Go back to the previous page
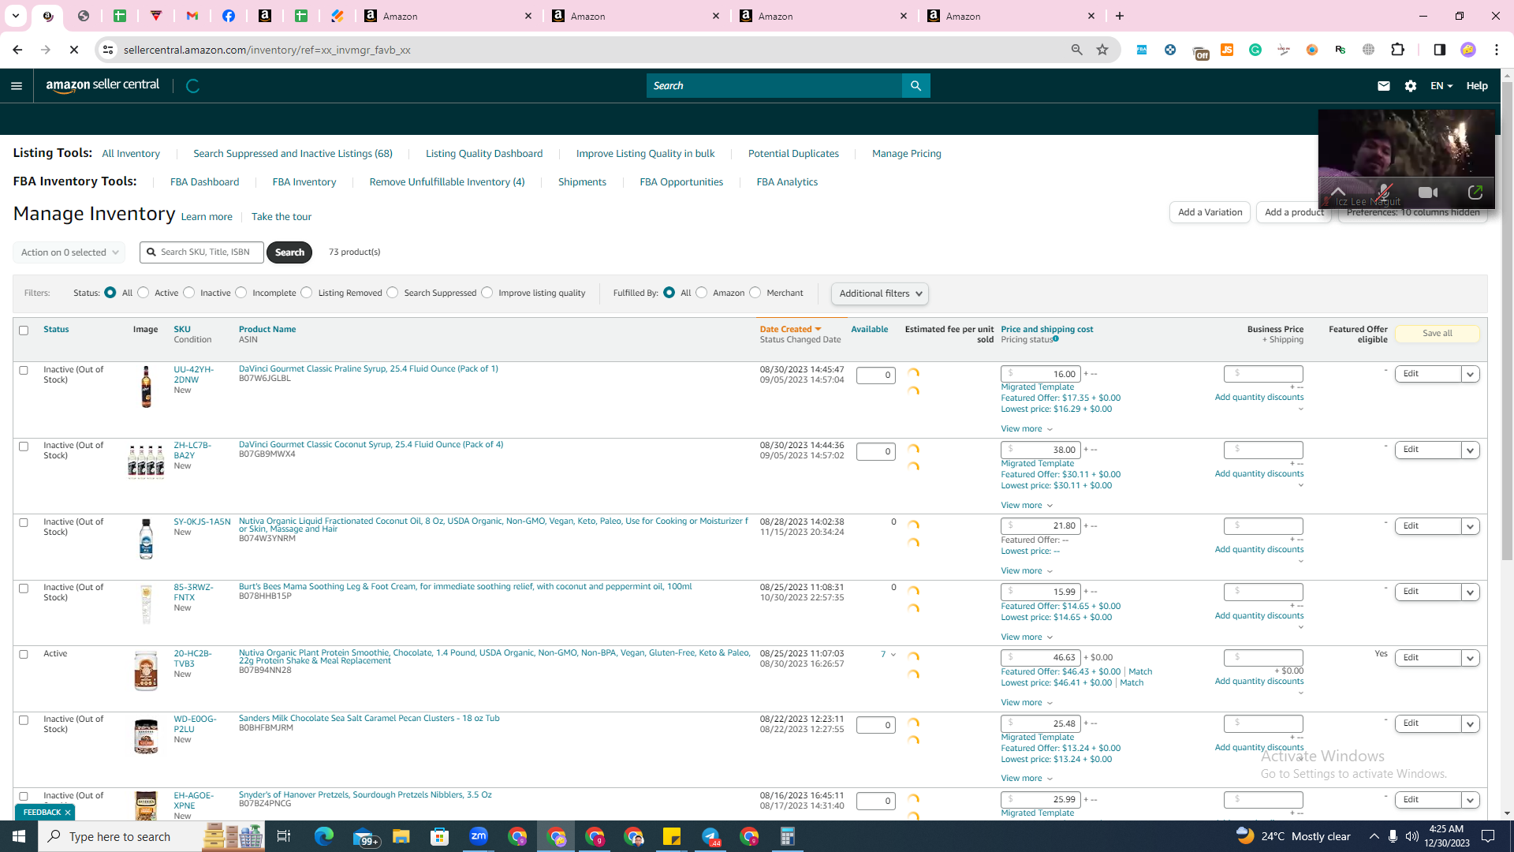The height and width of the screenshot is (852, 1514). (17, 50)
